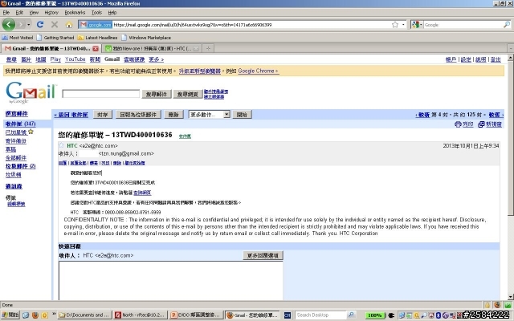This screenshot has width=514, height=321.
Task: Bookmark this page with the star icon
Action: tap(395, 25)
